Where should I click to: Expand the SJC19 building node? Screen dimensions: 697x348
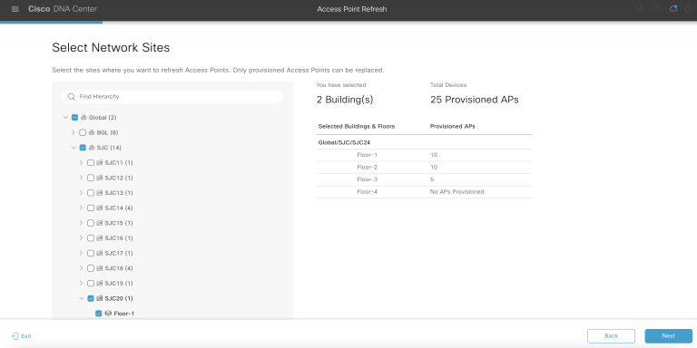click(x=81, y=283)
